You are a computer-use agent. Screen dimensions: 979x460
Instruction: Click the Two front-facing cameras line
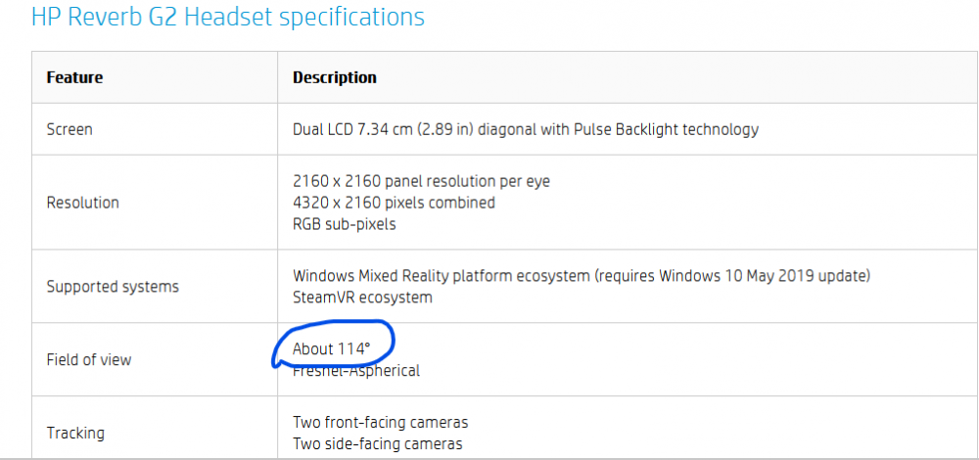[380, 423]
